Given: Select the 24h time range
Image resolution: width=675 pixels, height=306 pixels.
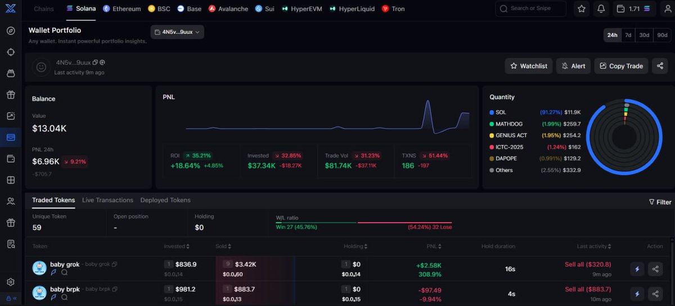Looking at the screenshot, I should tap(612, 35).
